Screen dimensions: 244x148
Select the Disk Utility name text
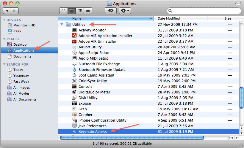pos(88,98)
